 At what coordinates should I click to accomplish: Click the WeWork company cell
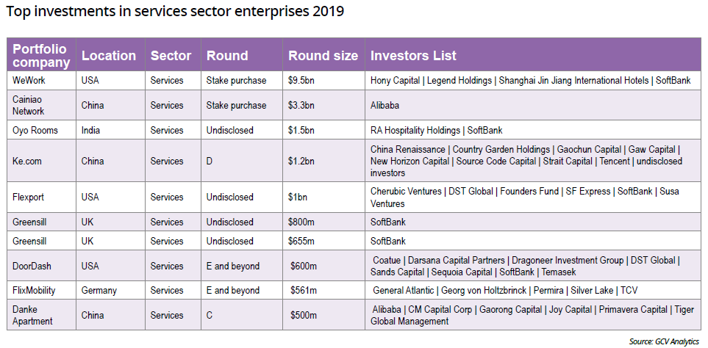(29, 80)
